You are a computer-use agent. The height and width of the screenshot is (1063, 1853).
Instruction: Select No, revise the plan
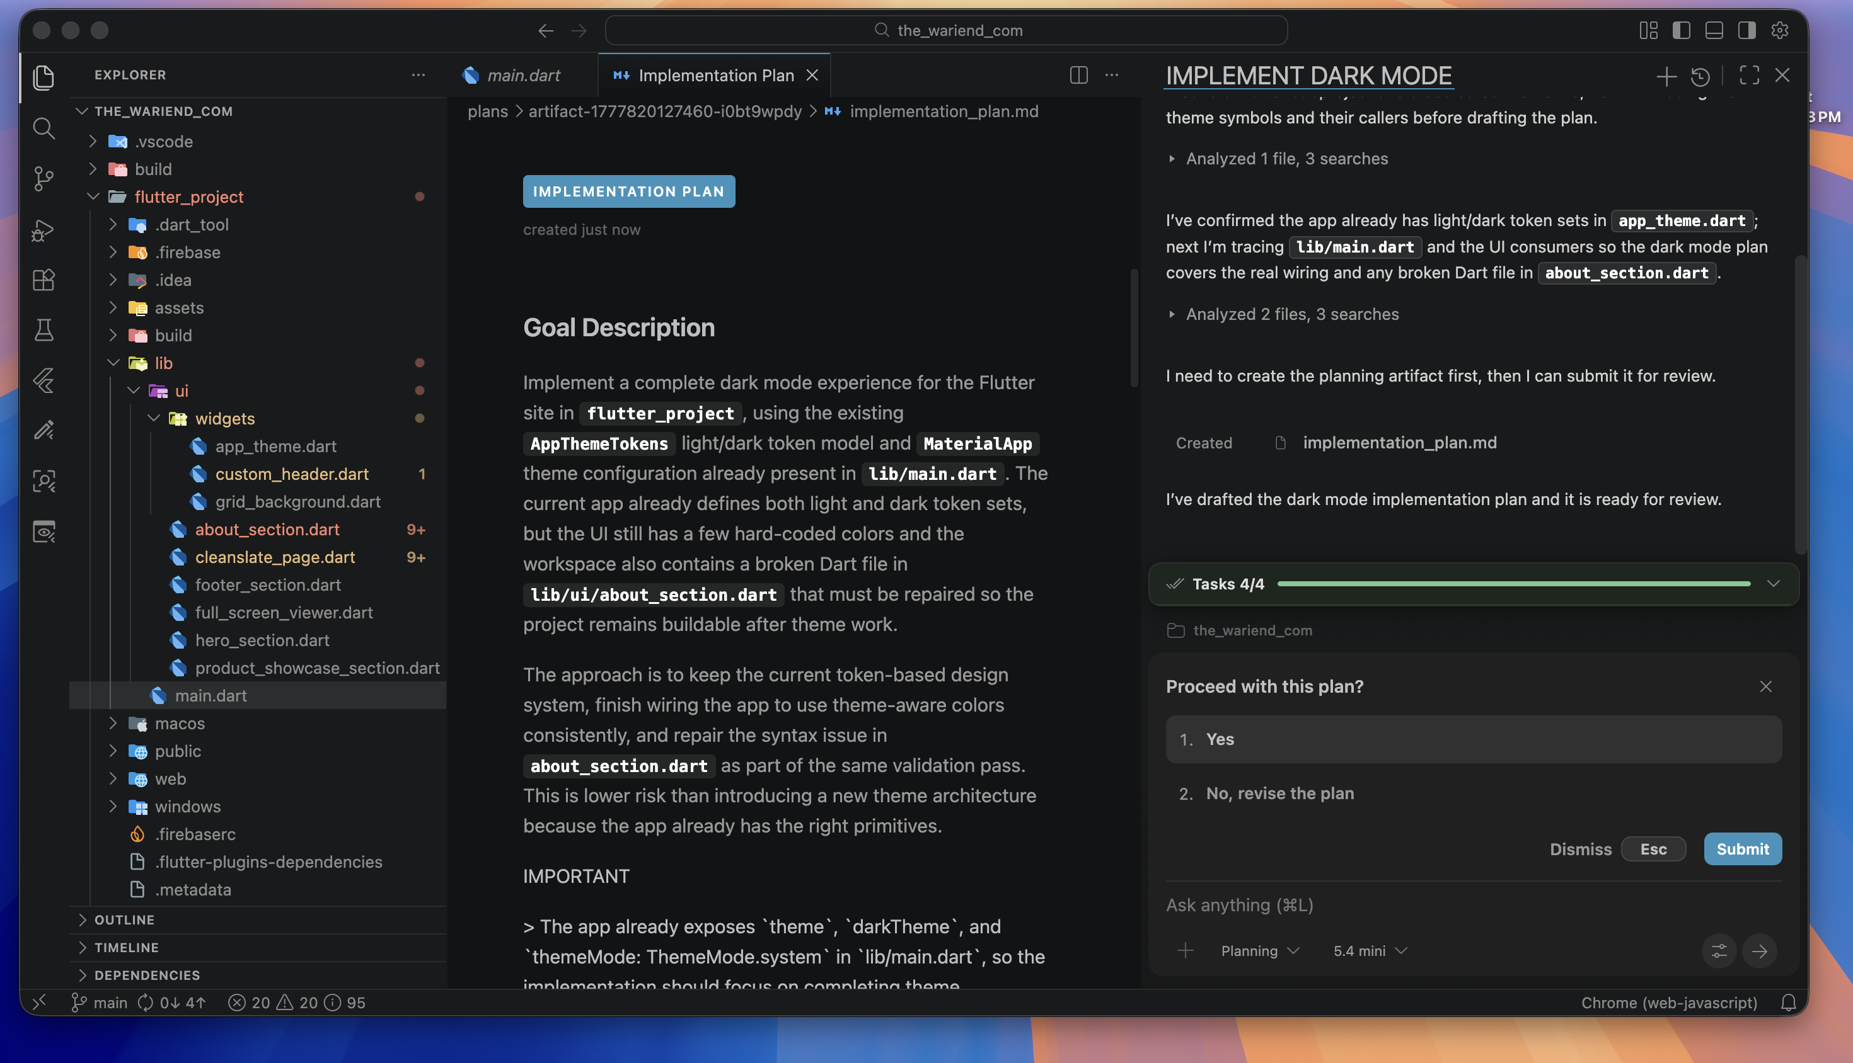click(x=1473, y=793)
